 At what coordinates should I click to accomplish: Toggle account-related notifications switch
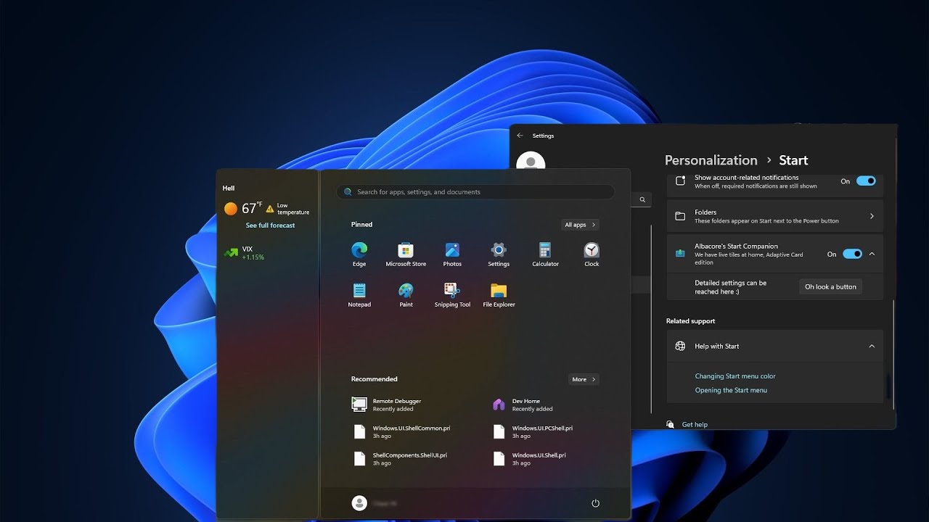pos(866,181)
